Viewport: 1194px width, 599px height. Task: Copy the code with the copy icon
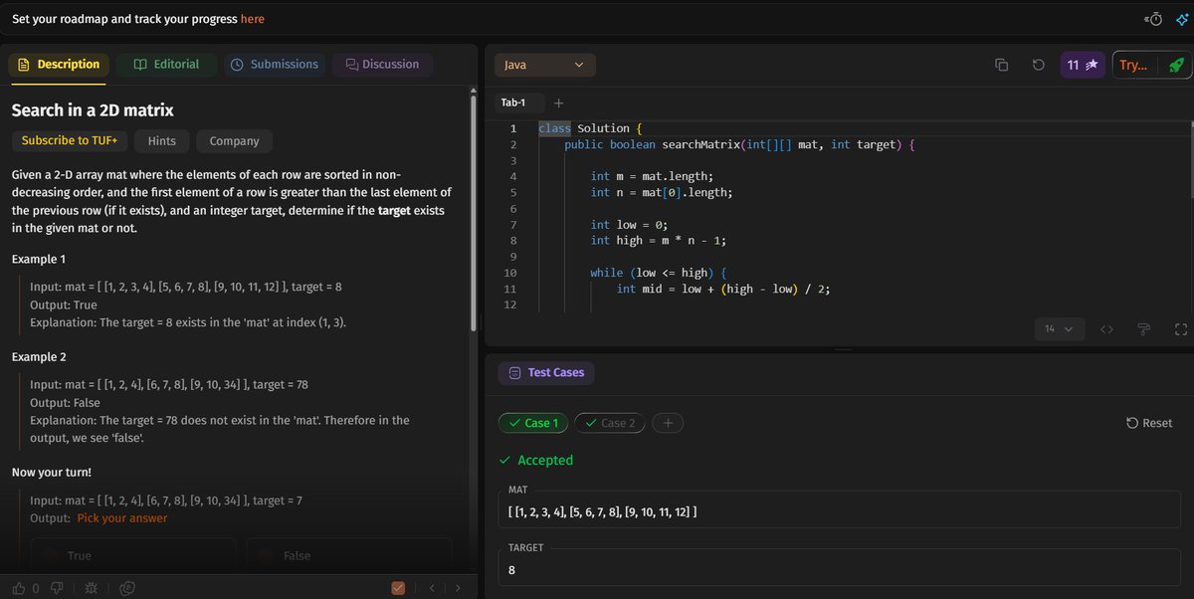click(x=1002, y=65)
